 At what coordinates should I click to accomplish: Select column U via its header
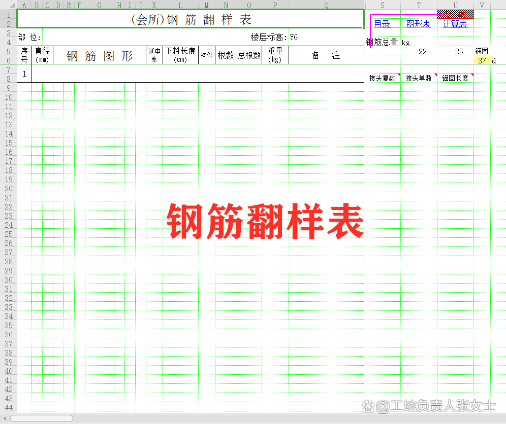455,5
